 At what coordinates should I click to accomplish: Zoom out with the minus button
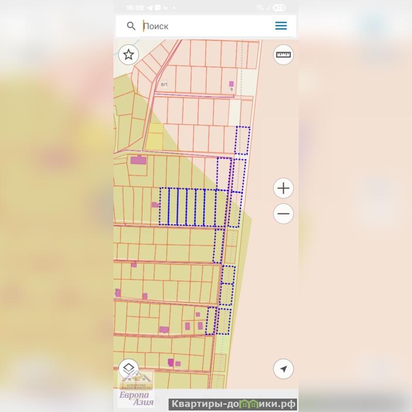[x=283, y=213]
